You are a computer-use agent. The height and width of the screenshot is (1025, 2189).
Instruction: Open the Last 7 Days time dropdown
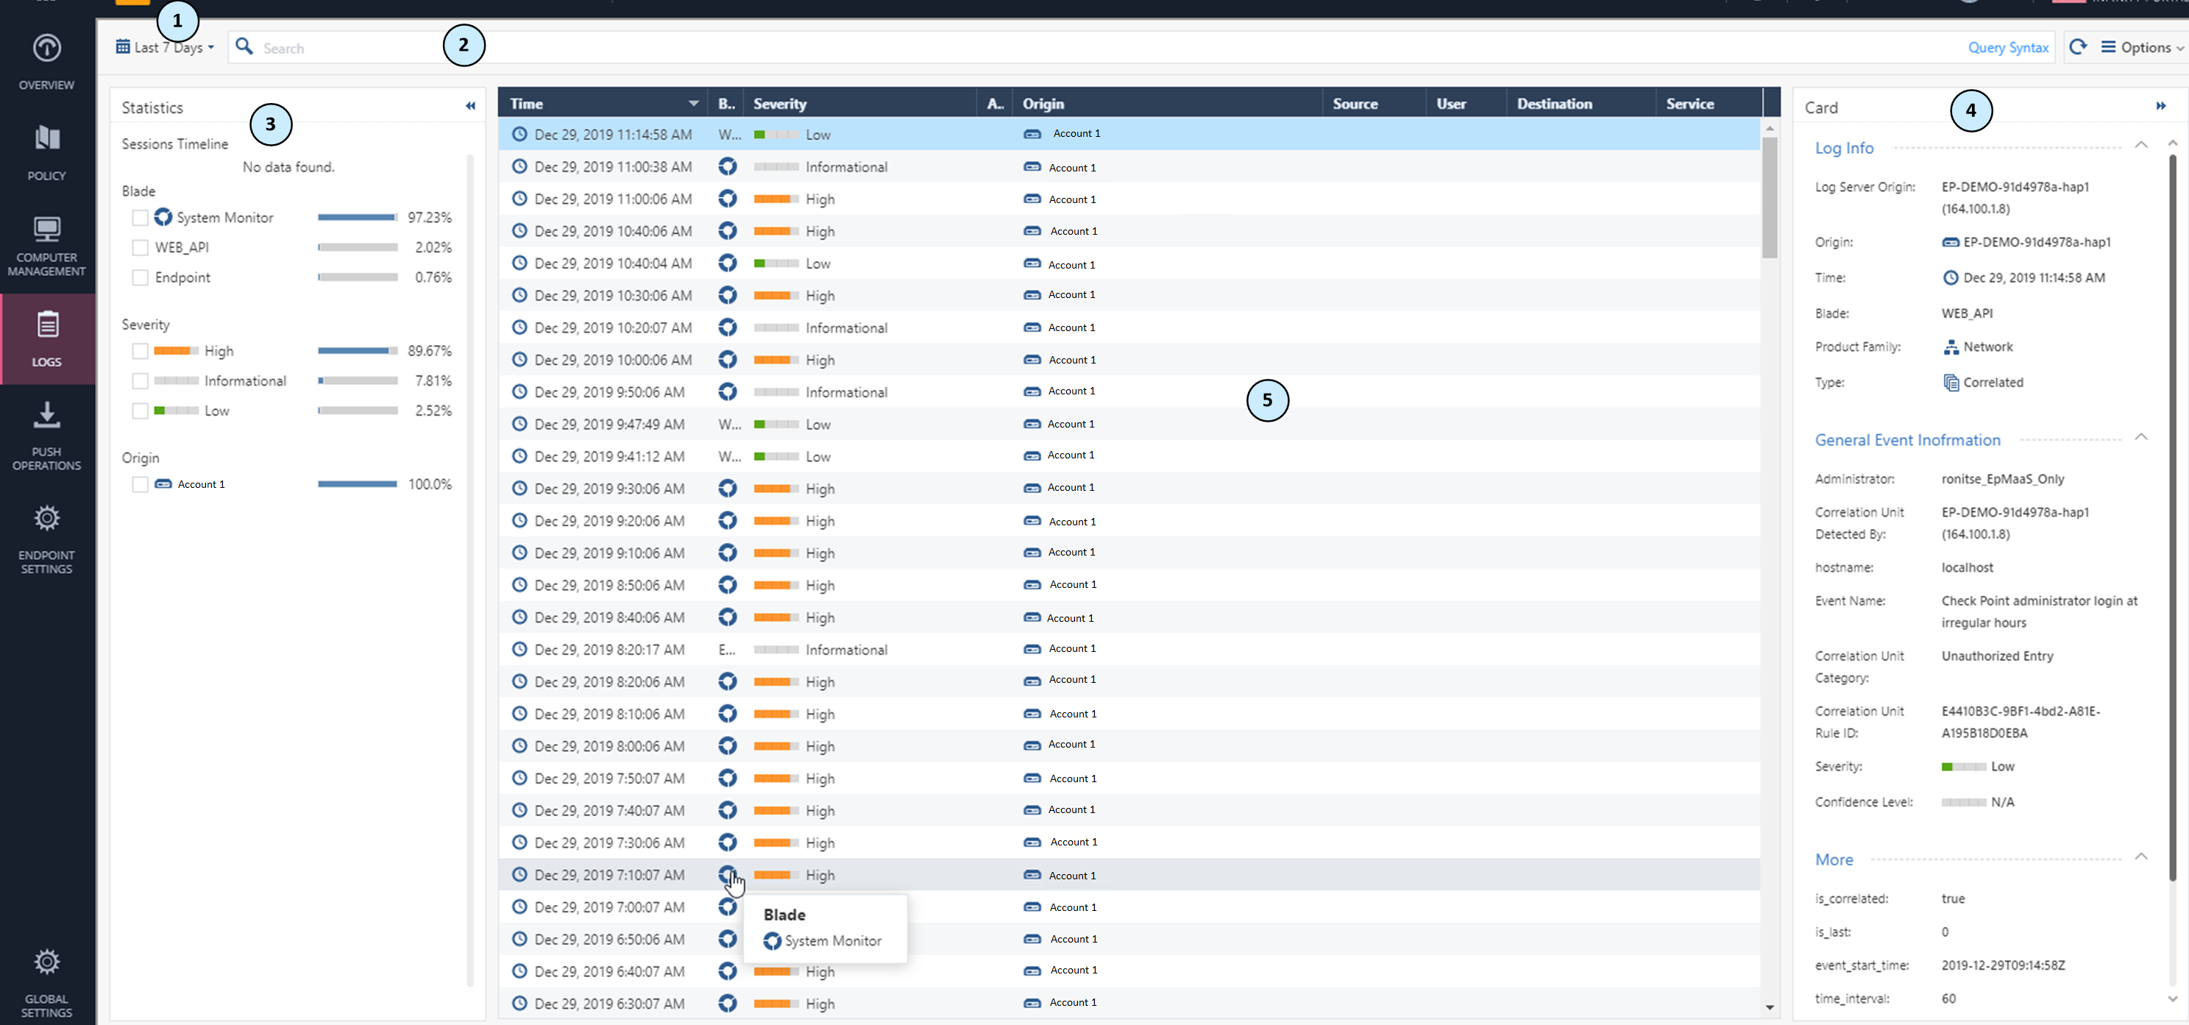pyautogui.click(x=166, y=48)
